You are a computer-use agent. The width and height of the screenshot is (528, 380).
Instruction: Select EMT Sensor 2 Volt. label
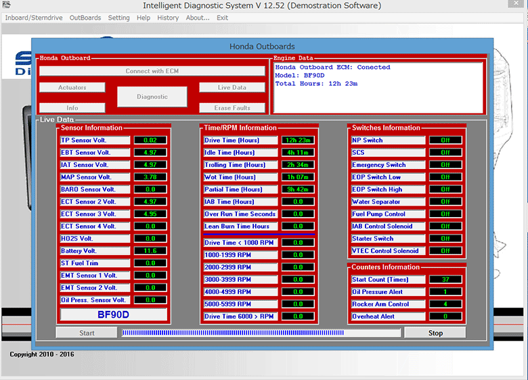click(x=95, y=288)
